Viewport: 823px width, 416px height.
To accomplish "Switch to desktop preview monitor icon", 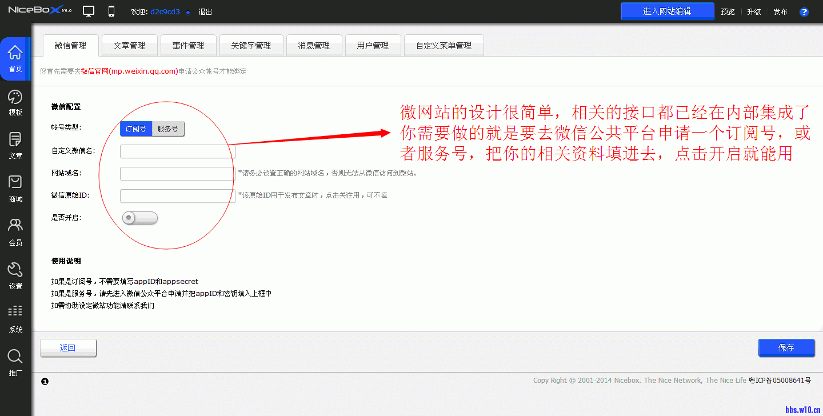I will pos(88,10).
